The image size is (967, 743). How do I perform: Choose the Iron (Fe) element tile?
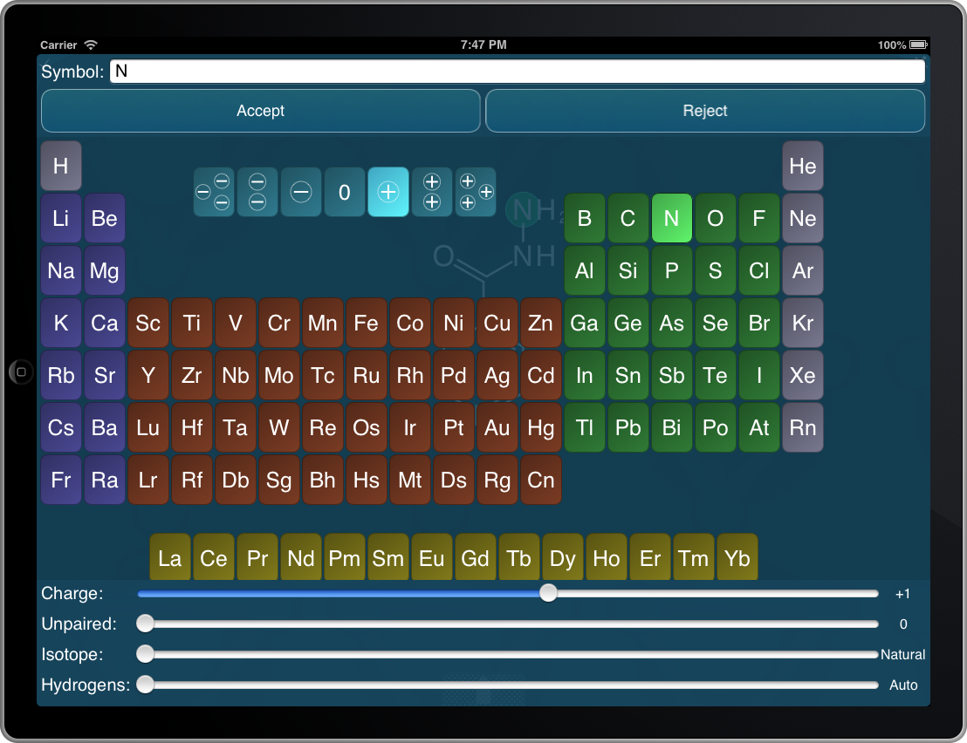[367, 324]
